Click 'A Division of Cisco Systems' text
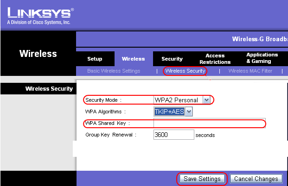The height and width of the screenshot is (186, 288). [38, 22]
